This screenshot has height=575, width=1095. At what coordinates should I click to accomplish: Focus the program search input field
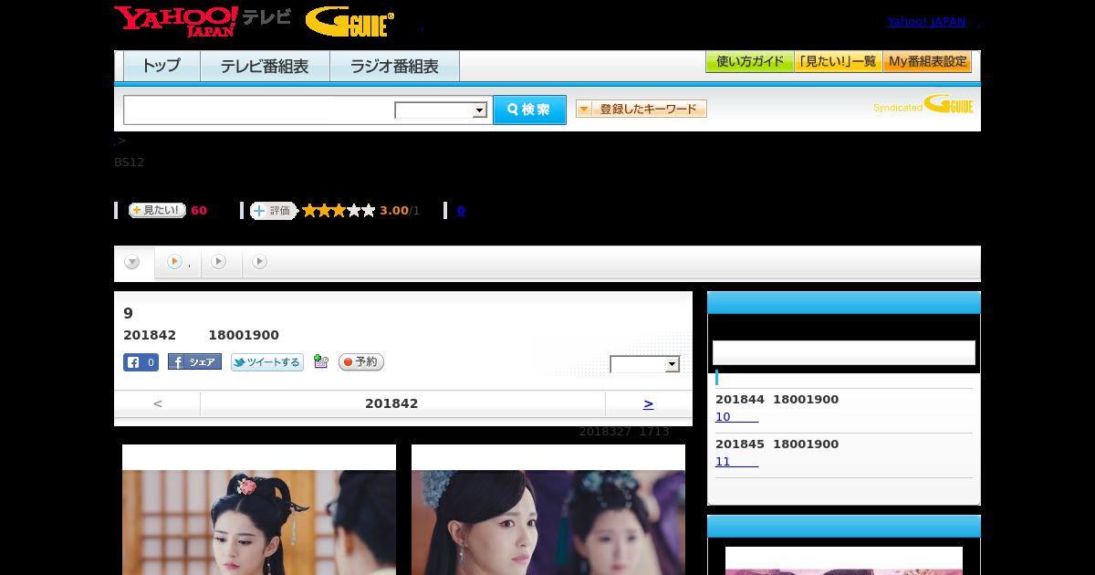click(x=259, y=110)
